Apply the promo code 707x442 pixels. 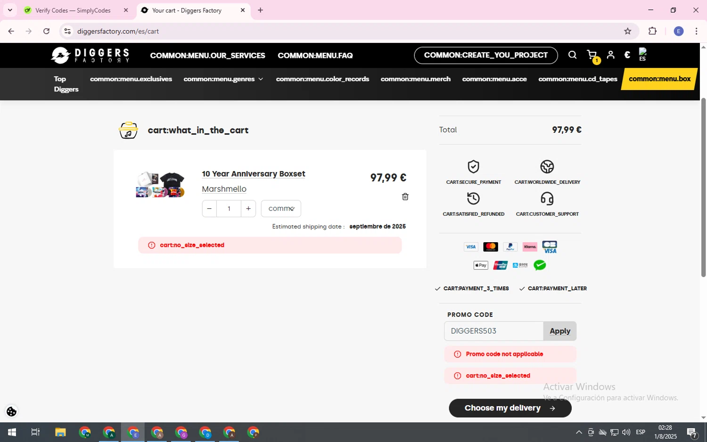tap(560, 331)
